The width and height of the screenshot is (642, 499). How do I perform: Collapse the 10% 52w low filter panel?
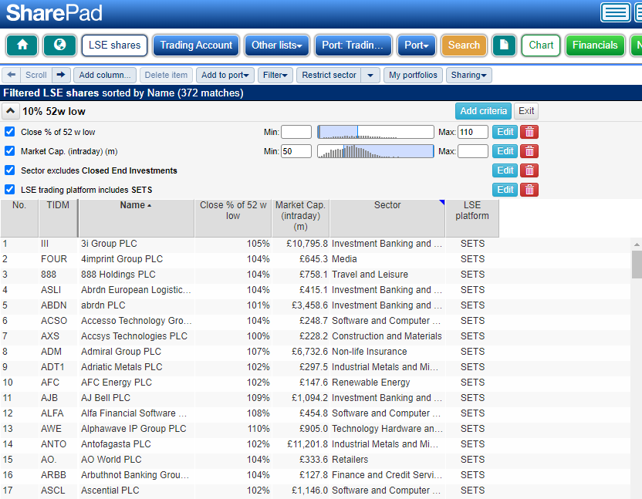point(11,111)
